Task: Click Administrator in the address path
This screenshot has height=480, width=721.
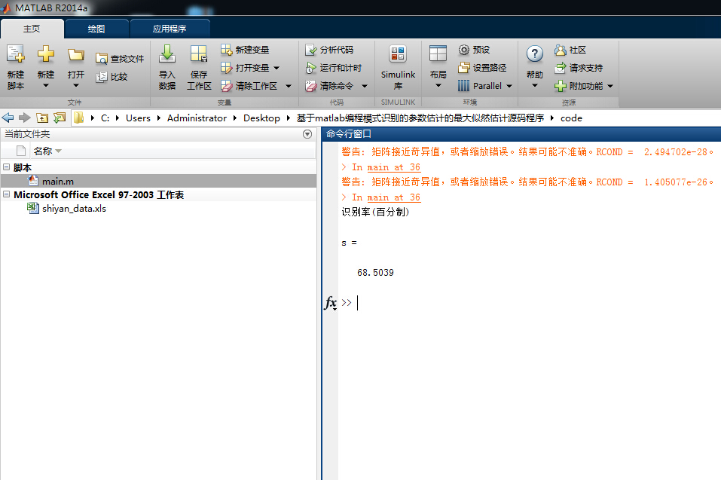Action: 197,118
